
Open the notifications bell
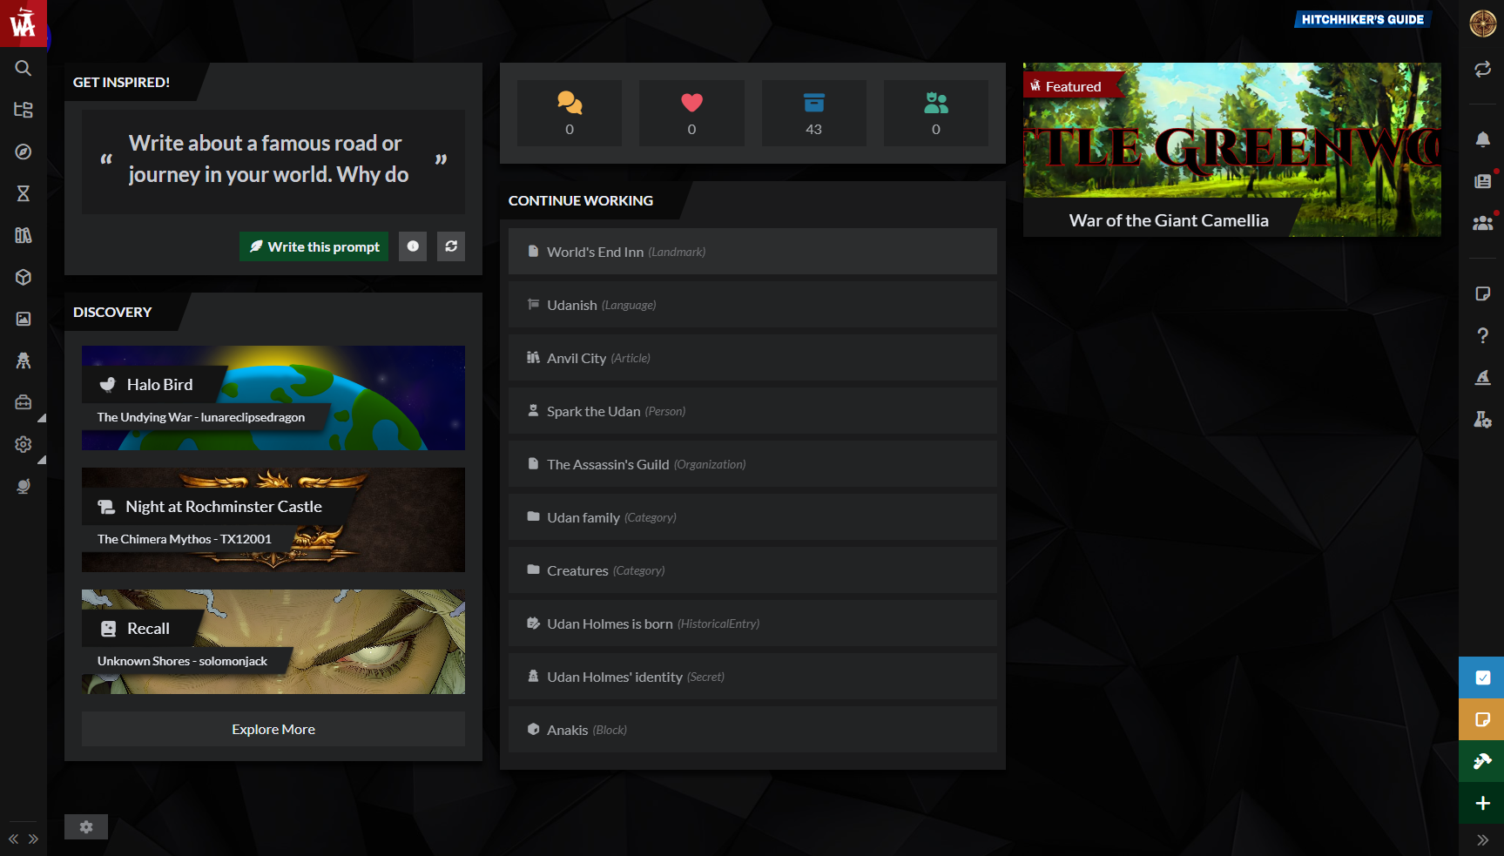coord(1483,139)
